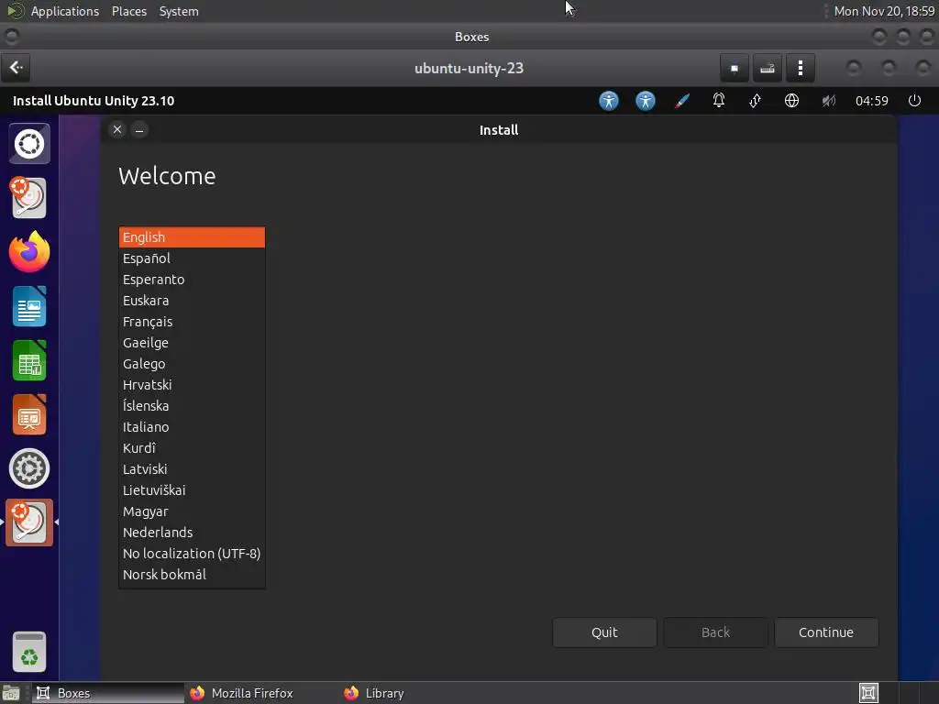Open the Places menu
The height and width of the screenshot is (704, 939).
(129, 11)
